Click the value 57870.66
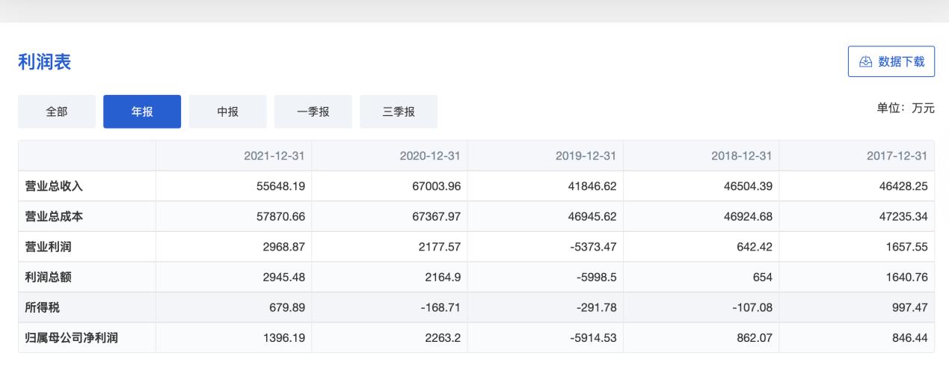Screen dimensions: 949x371 (280, 217)
